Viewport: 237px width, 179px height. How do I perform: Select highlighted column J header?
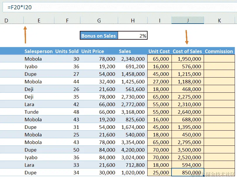[x=188, y=20]
